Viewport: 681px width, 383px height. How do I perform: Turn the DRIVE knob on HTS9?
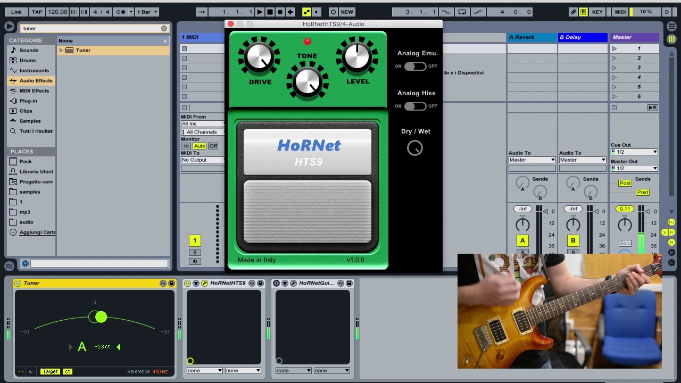pos(260,57)
